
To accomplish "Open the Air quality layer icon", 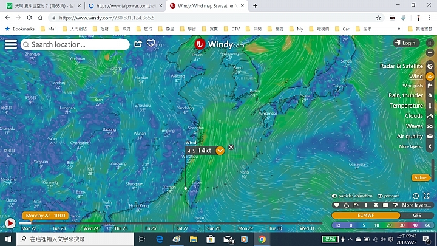I will [430, 137].
